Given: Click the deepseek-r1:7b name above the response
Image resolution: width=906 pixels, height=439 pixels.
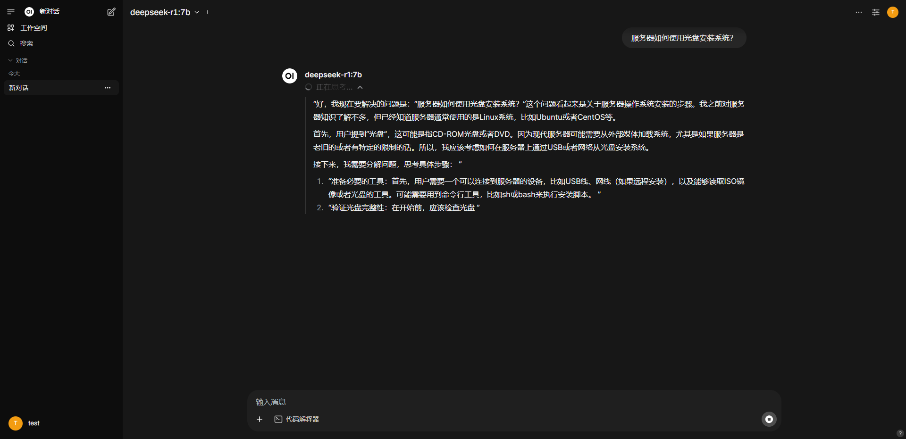Looking at the screenshot, I should 333,75.
